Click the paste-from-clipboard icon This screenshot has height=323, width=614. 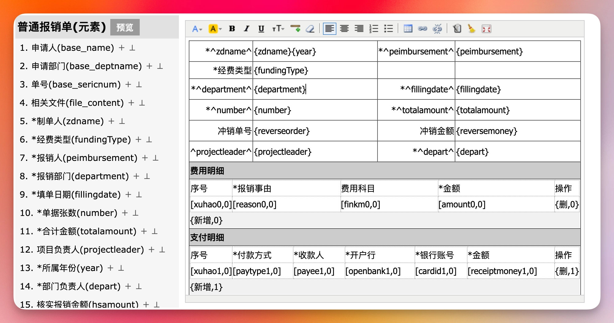(x=457, y=29)
